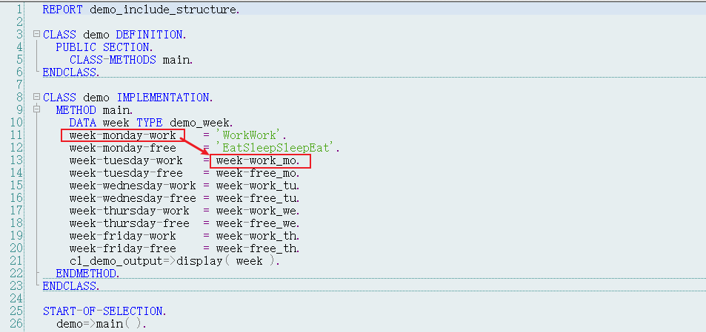This screenshot has width=706, height=332.
Task: Click 'week-monday-free' variable
Action: click(122, 148)
